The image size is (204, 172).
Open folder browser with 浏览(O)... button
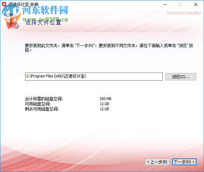click(x=181, y=77)
